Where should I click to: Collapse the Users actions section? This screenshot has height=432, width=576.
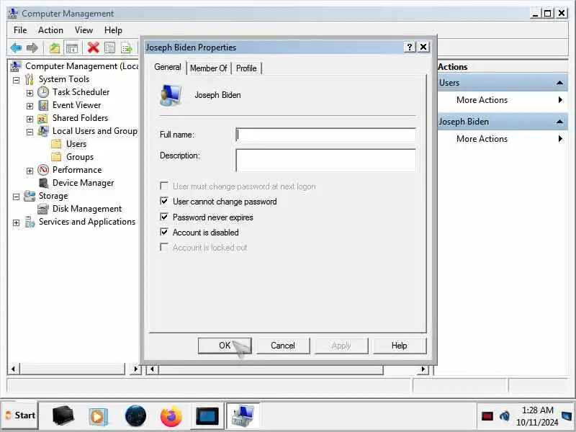pyautogui.click(x=559, y=83)
